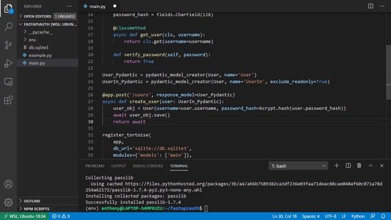This screenshot has height=220, width=391.
Task: Open the Explorer view in activity bar
Action: (x=8, y=9)
